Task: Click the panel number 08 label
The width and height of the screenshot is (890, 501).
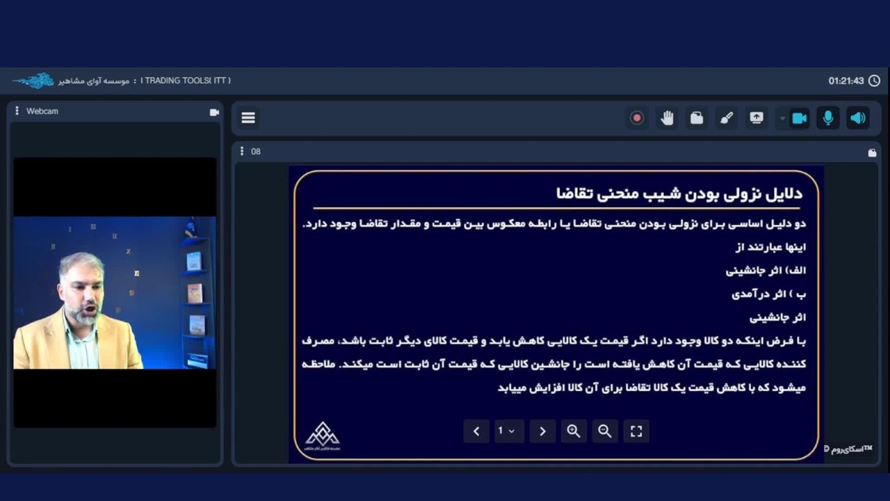Action: tap(256, 152)
